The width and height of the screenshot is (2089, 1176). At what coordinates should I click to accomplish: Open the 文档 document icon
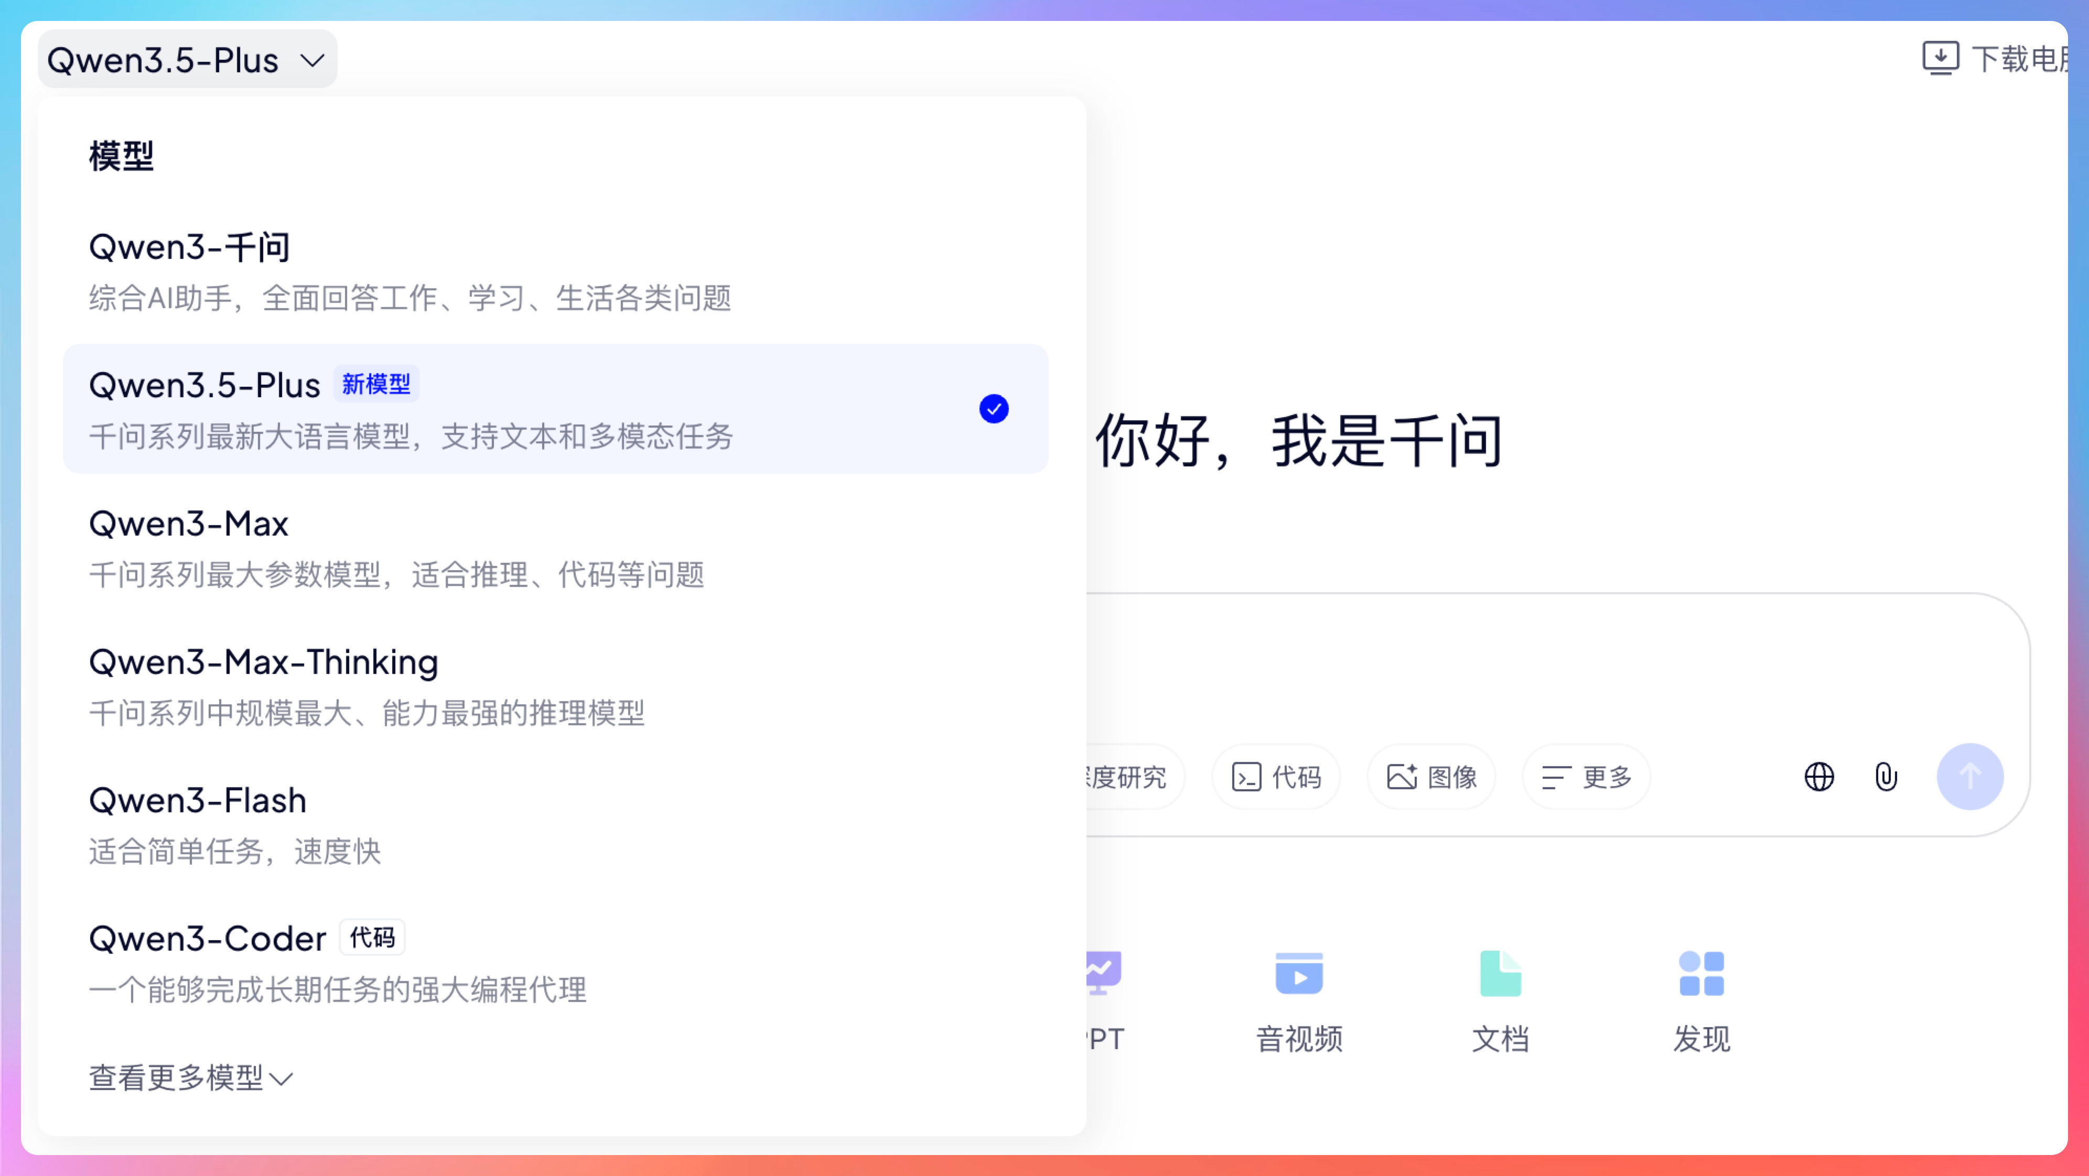1500,973
